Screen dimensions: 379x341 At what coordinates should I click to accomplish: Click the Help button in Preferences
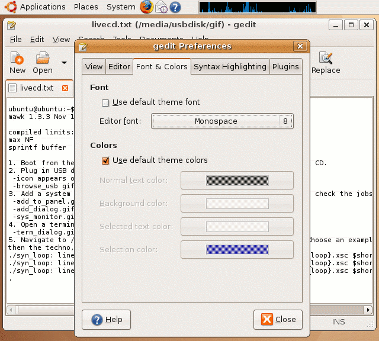coord(107,320)
